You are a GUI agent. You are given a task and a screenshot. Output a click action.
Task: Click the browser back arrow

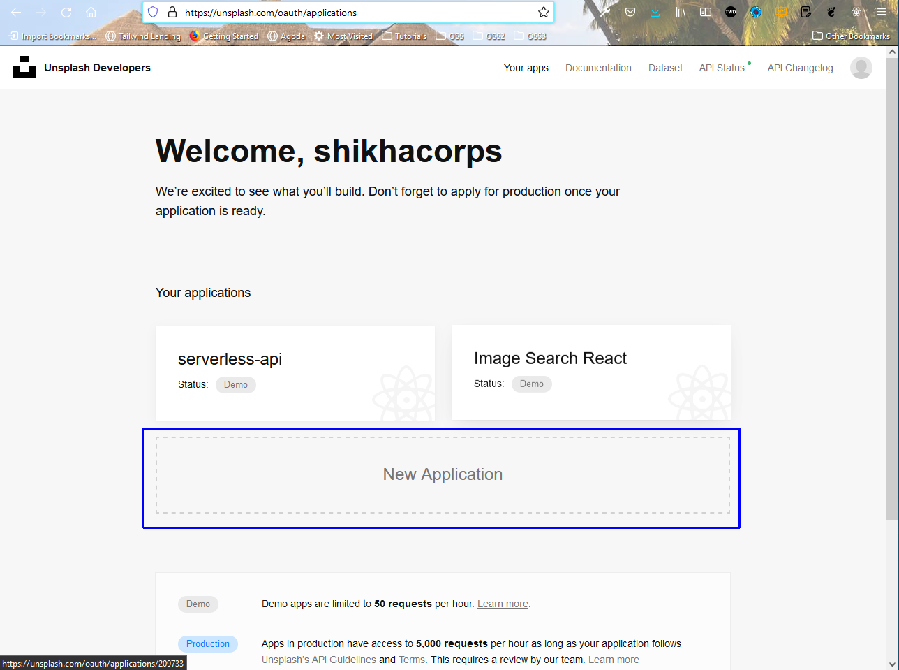(x=16, y=12)
